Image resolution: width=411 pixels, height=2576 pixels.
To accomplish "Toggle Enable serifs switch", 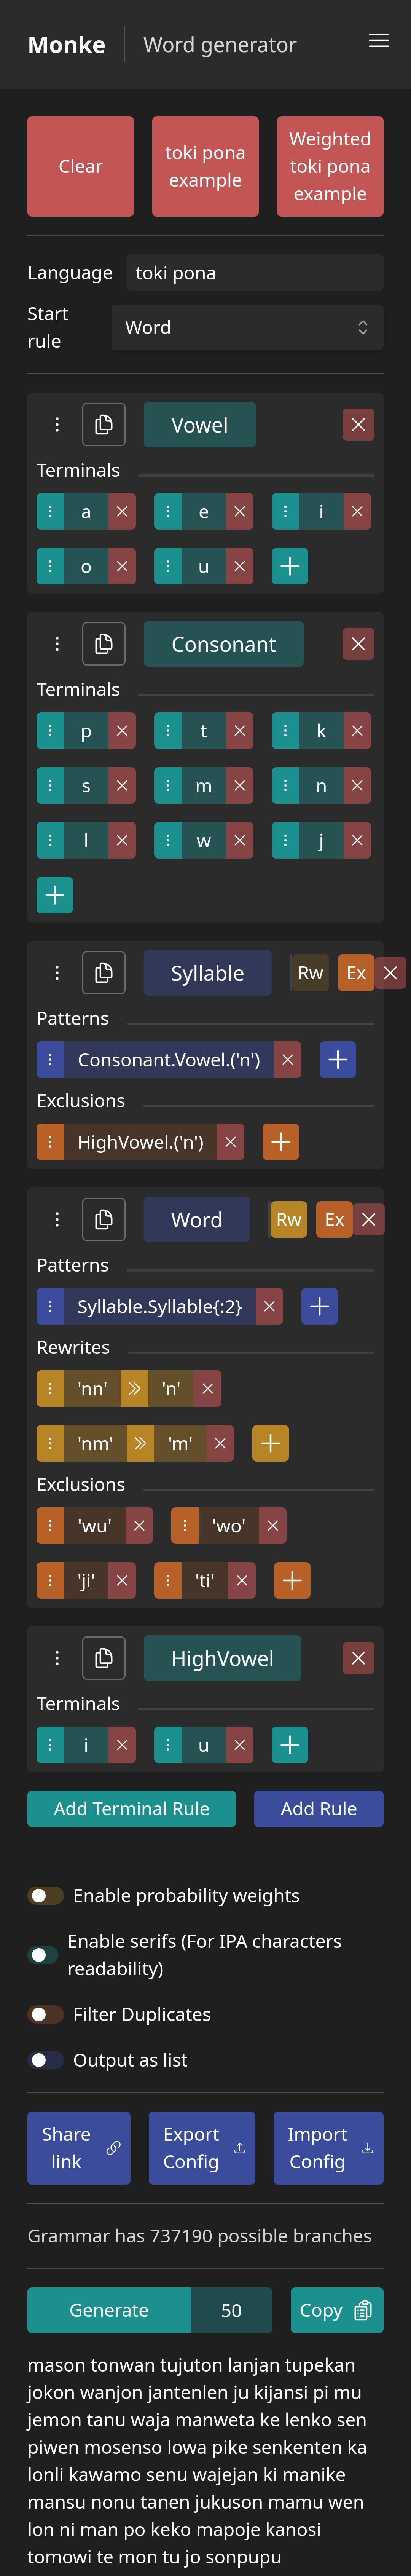I will (43, 1955).
